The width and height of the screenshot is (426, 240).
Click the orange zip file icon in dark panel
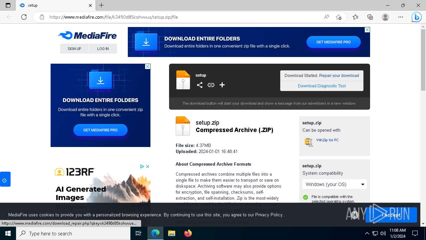183,80
